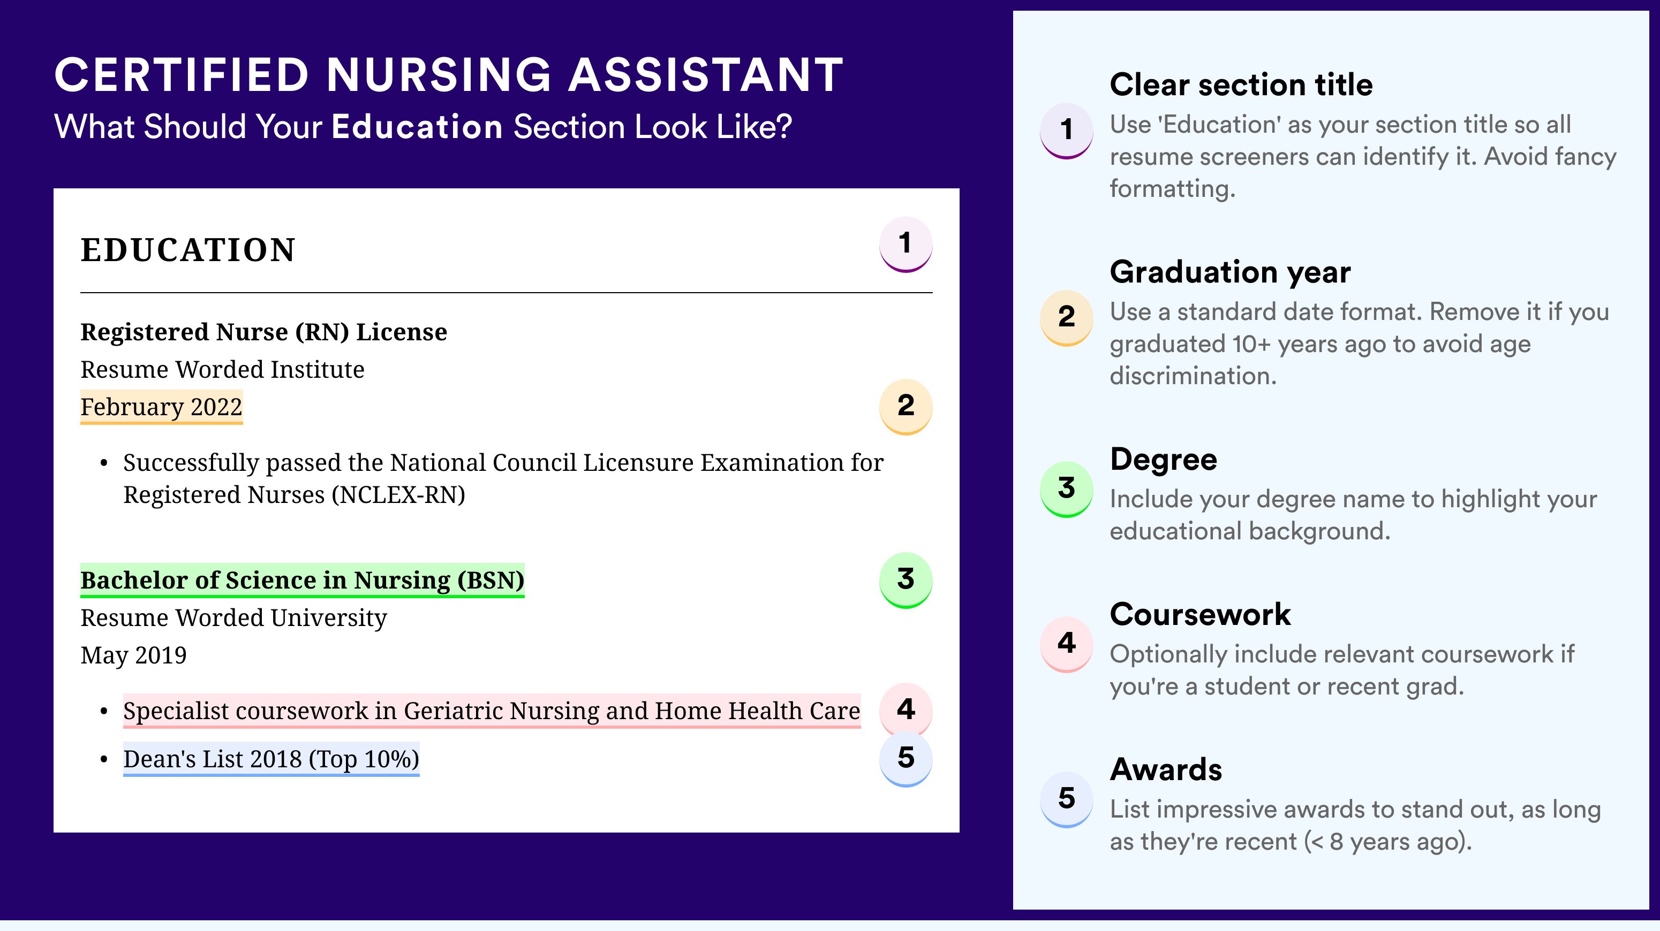Click the purple number 1 badge beside EDUCATION
The image size is (1660, 931).
pos(906,244)
